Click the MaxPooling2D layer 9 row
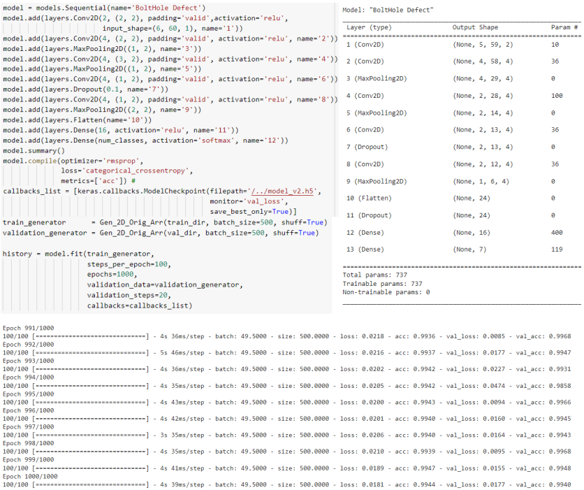 tap(419, 180)
